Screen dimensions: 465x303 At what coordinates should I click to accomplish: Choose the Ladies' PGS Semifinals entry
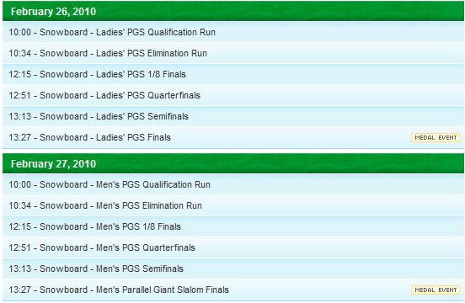[x=233, y=116]
